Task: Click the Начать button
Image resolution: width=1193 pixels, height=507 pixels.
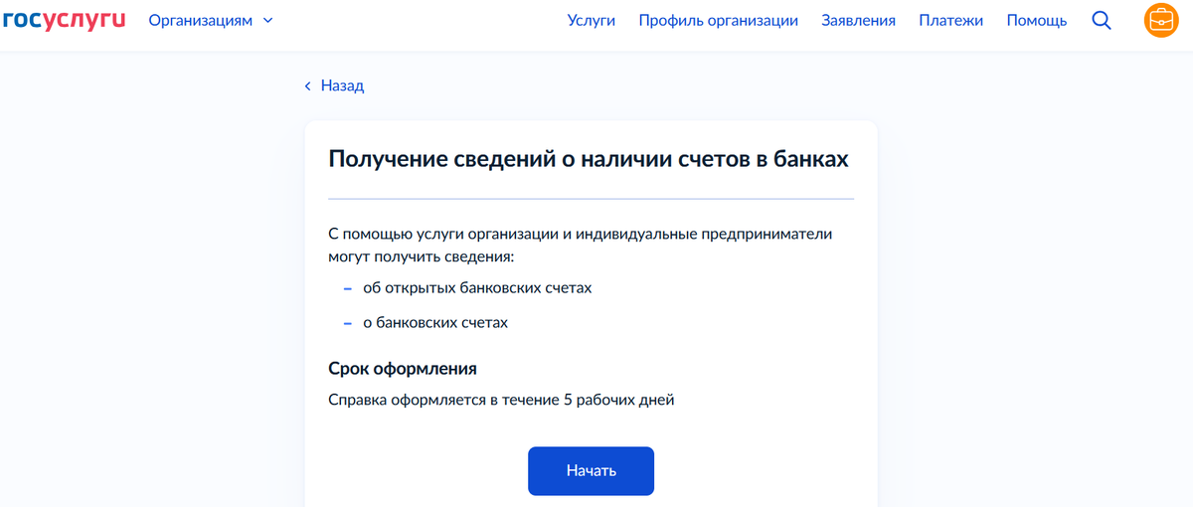Action: pyautogui.click(x=591, y=471)
